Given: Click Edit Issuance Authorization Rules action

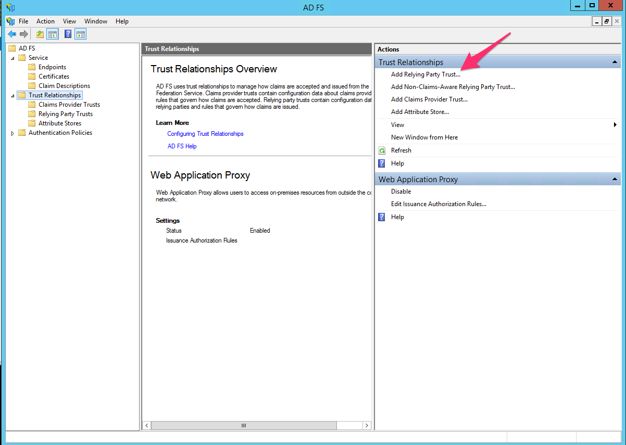Looking at the screenshot, I should pyautogui.click(x=439, y=204).
